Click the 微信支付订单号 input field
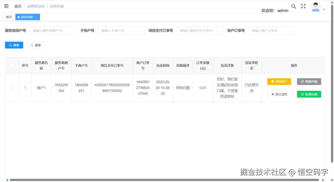The height and width of the screenshot is (182, 334). tap(199, 30)
